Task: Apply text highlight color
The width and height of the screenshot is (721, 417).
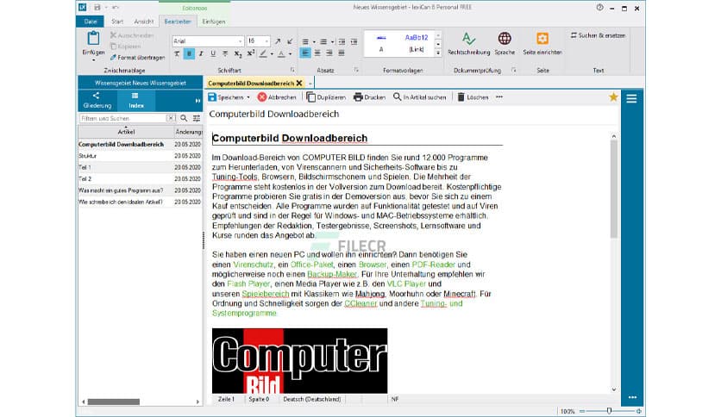Action: click(263, 53)
